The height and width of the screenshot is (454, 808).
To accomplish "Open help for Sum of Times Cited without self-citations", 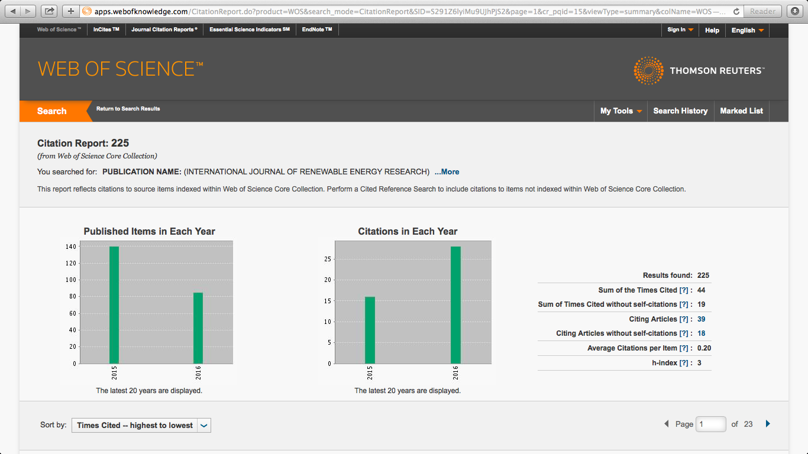I will (684, 304).
